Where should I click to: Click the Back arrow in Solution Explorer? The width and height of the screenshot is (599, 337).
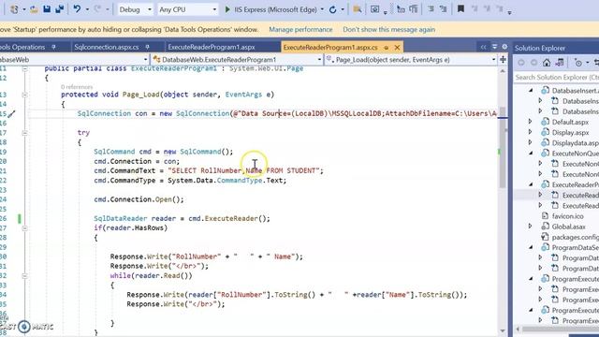[x=521, y=63]
